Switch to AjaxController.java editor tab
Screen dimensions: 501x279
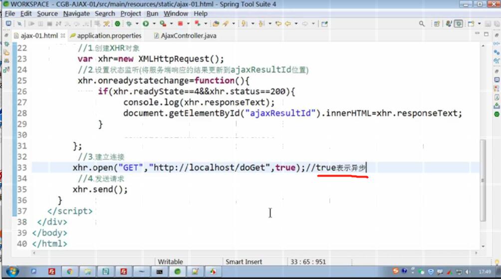pyautogui.click(x=185, y=36)
